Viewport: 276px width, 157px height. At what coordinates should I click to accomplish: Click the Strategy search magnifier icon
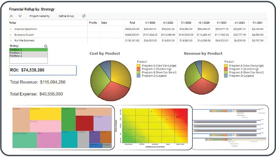coord(46,46)
